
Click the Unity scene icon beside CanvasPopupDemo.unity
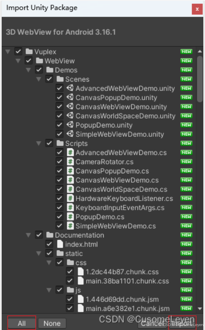click(x=70, y=97)
